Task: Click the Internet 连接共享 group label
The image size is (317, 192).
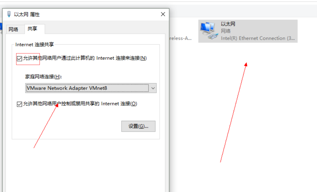Action: coord(35,45)
